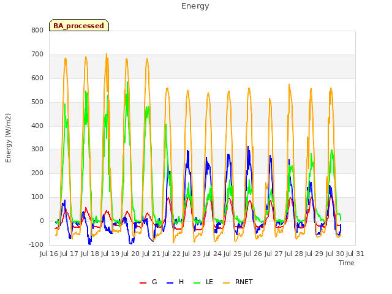Click the BA_processed label box
The height and width of the screenshot is (294, 392).
pyautogui.click(x=79, y=25)
